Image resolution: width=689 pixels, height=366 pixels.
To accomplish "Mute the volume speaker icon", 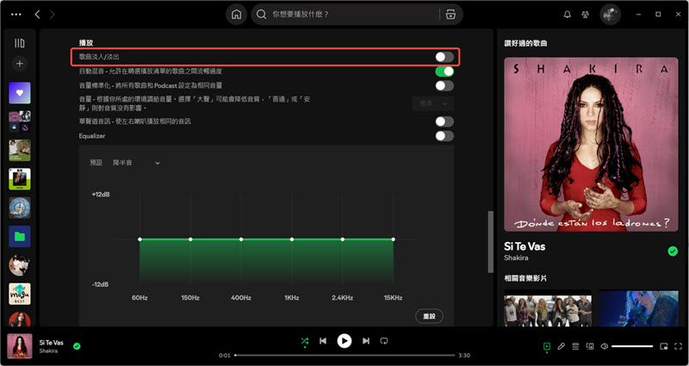I will click(x=605, y=347).
